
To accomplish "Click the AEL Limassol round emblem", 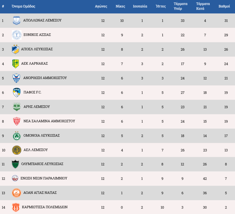I will (16, 150).
